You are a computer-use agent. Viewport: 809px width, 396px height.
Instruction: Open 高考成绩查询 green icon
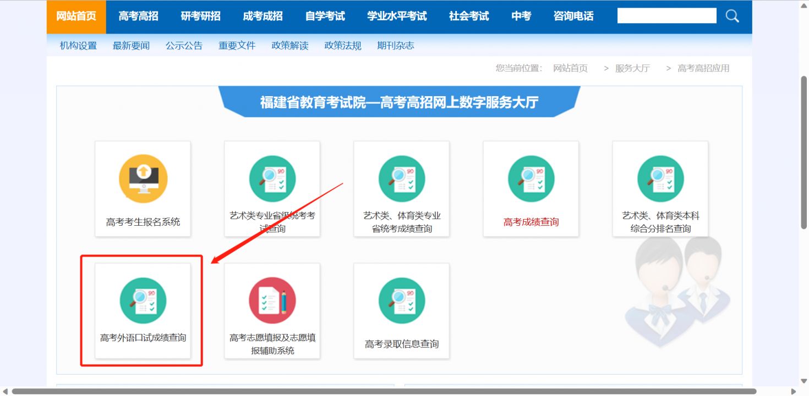[x=531, y=179]
